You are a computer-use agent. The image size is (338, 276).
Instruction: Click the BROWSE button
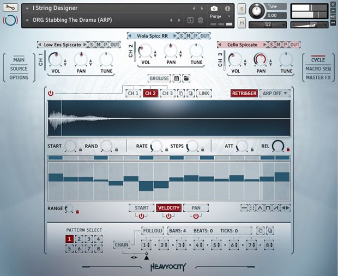tap(159, 78)
